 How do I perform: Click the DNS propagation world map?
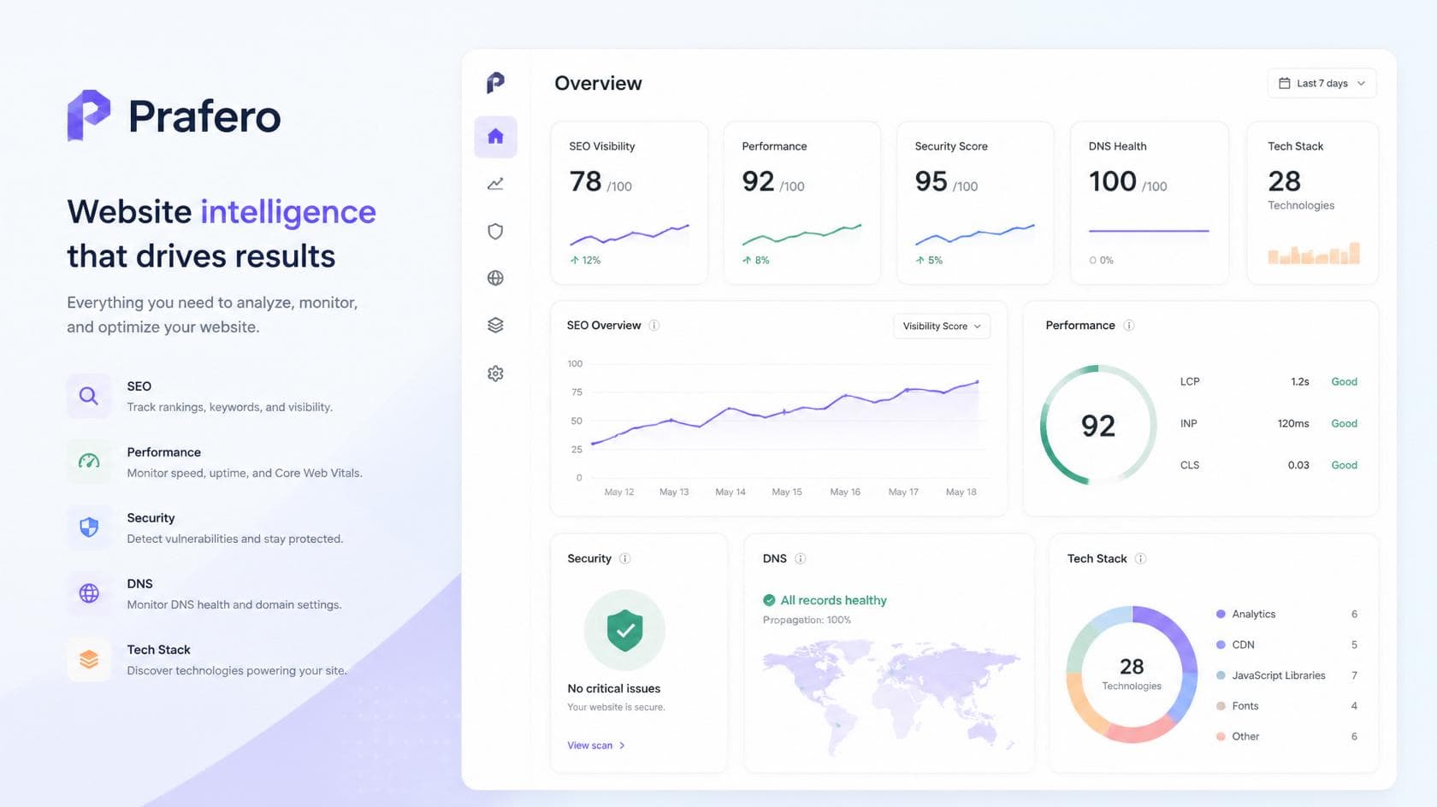891,697
